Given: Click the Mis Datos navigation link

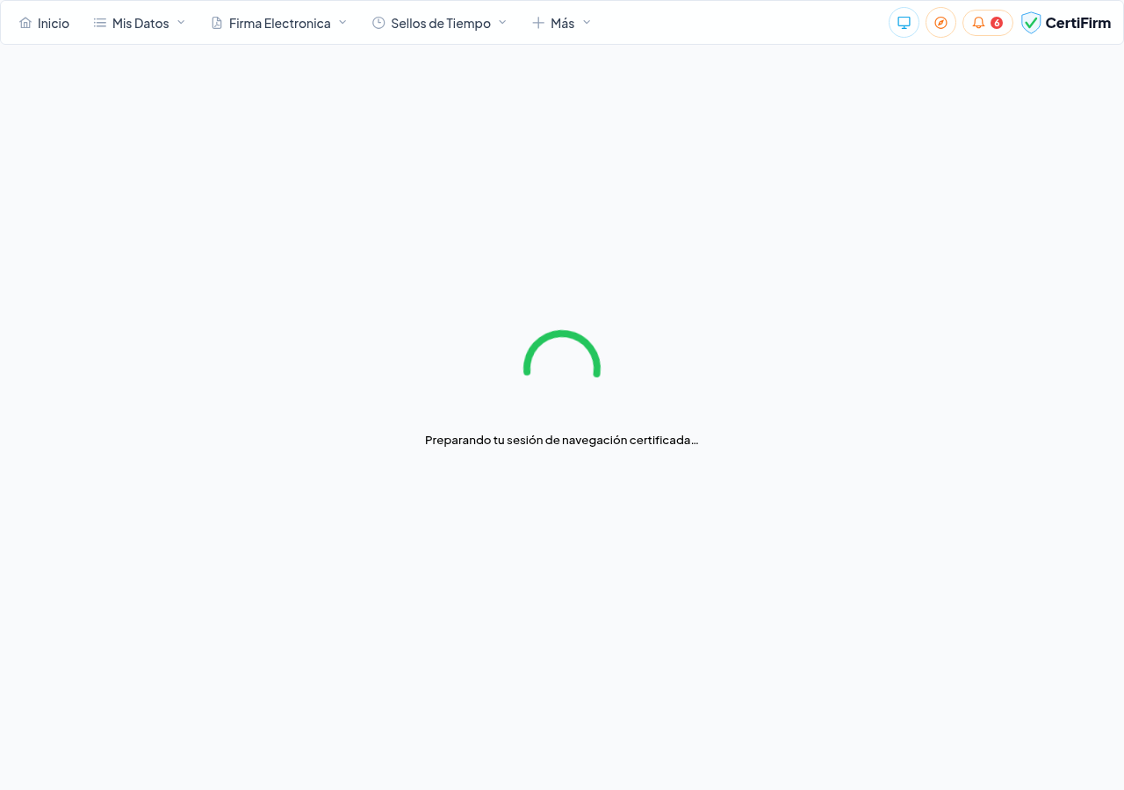Looking at the screenshot, I should click(x=140, y=22).
